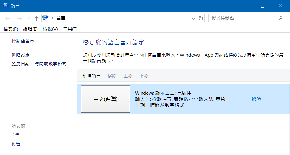The image size is (290, 155).
Task: Maximize the 語言 window
Action: point(262,6)
